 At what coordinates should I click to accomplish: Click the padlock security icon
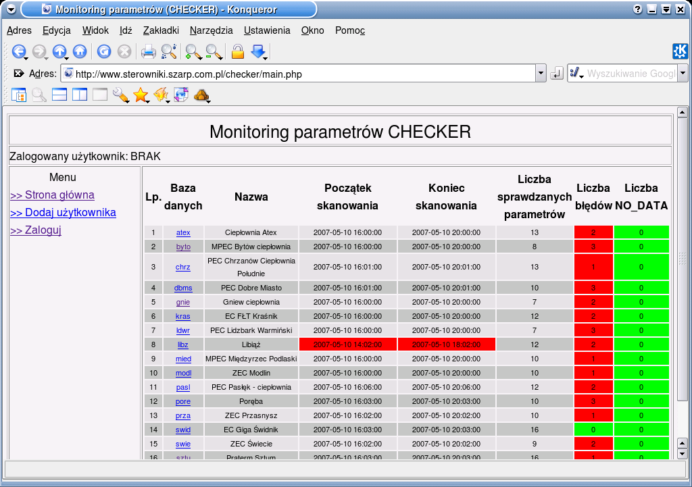237,51
